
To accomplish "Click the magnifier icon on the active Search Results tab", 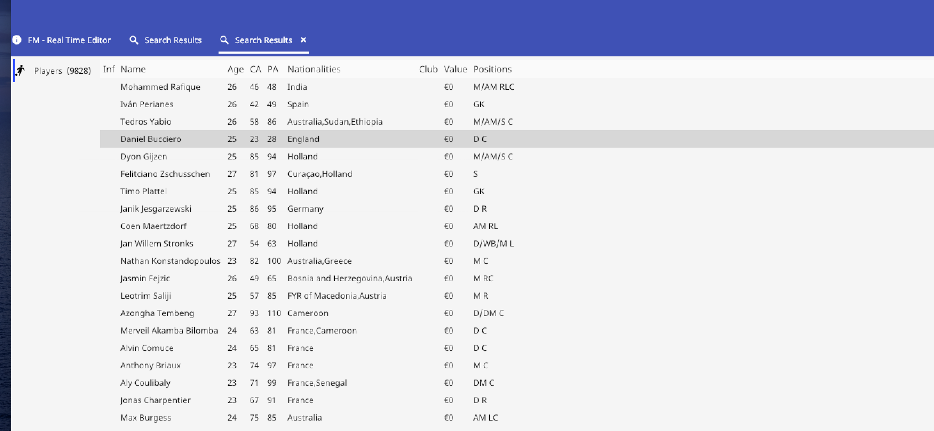I will coord(224,40).
